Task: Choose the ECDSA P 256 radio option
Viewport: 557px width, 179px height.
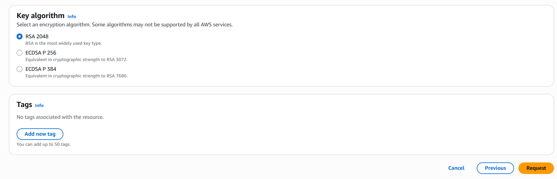Action: point(20,53)
